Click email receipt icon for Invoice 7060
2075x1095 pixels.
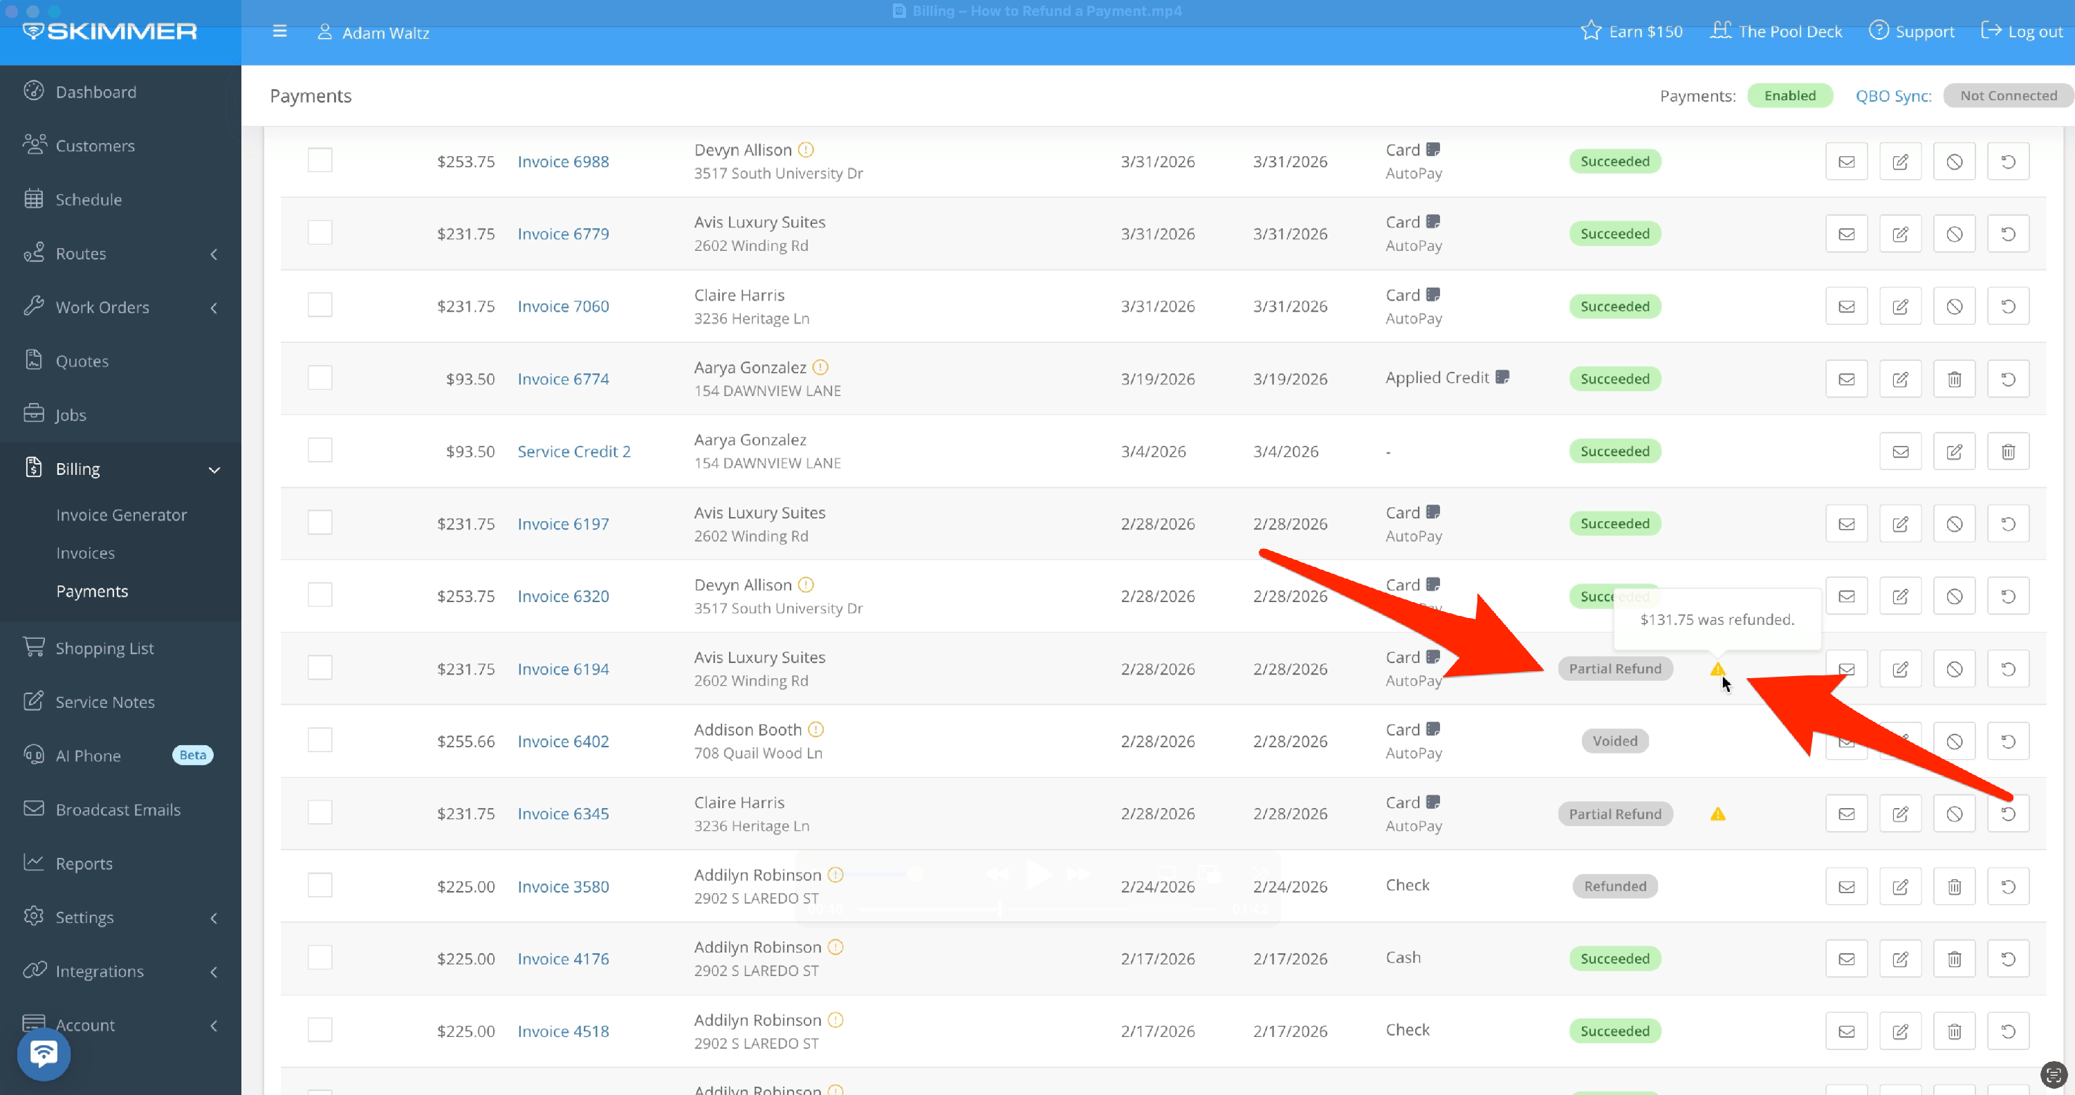click(x=1845, y=307)
